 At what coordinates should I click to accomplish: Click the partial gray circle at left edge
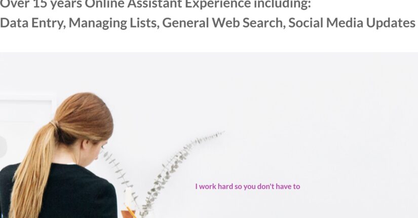coord(3,147)
